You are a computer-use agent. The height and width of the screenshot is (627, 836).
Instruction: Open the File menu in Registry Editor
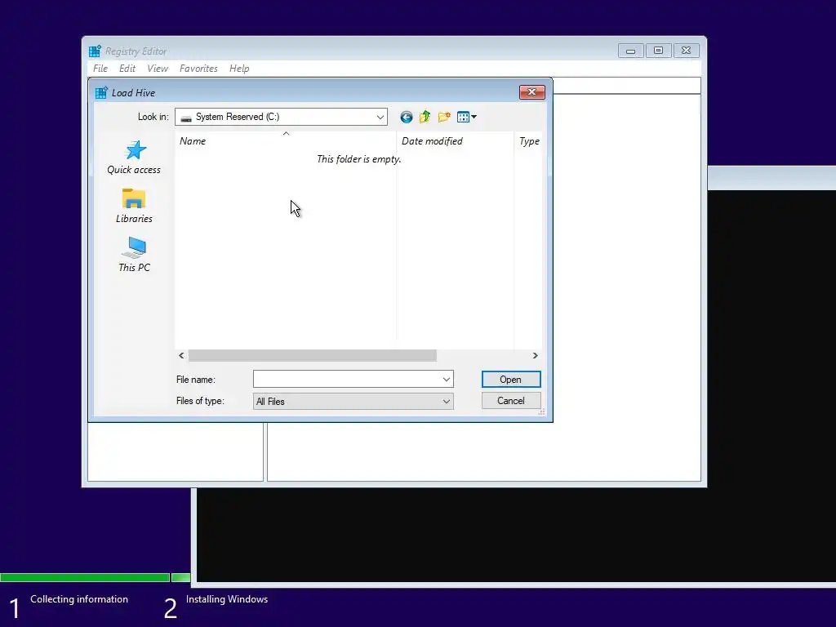pyautogui.click(x=100, y=69)
